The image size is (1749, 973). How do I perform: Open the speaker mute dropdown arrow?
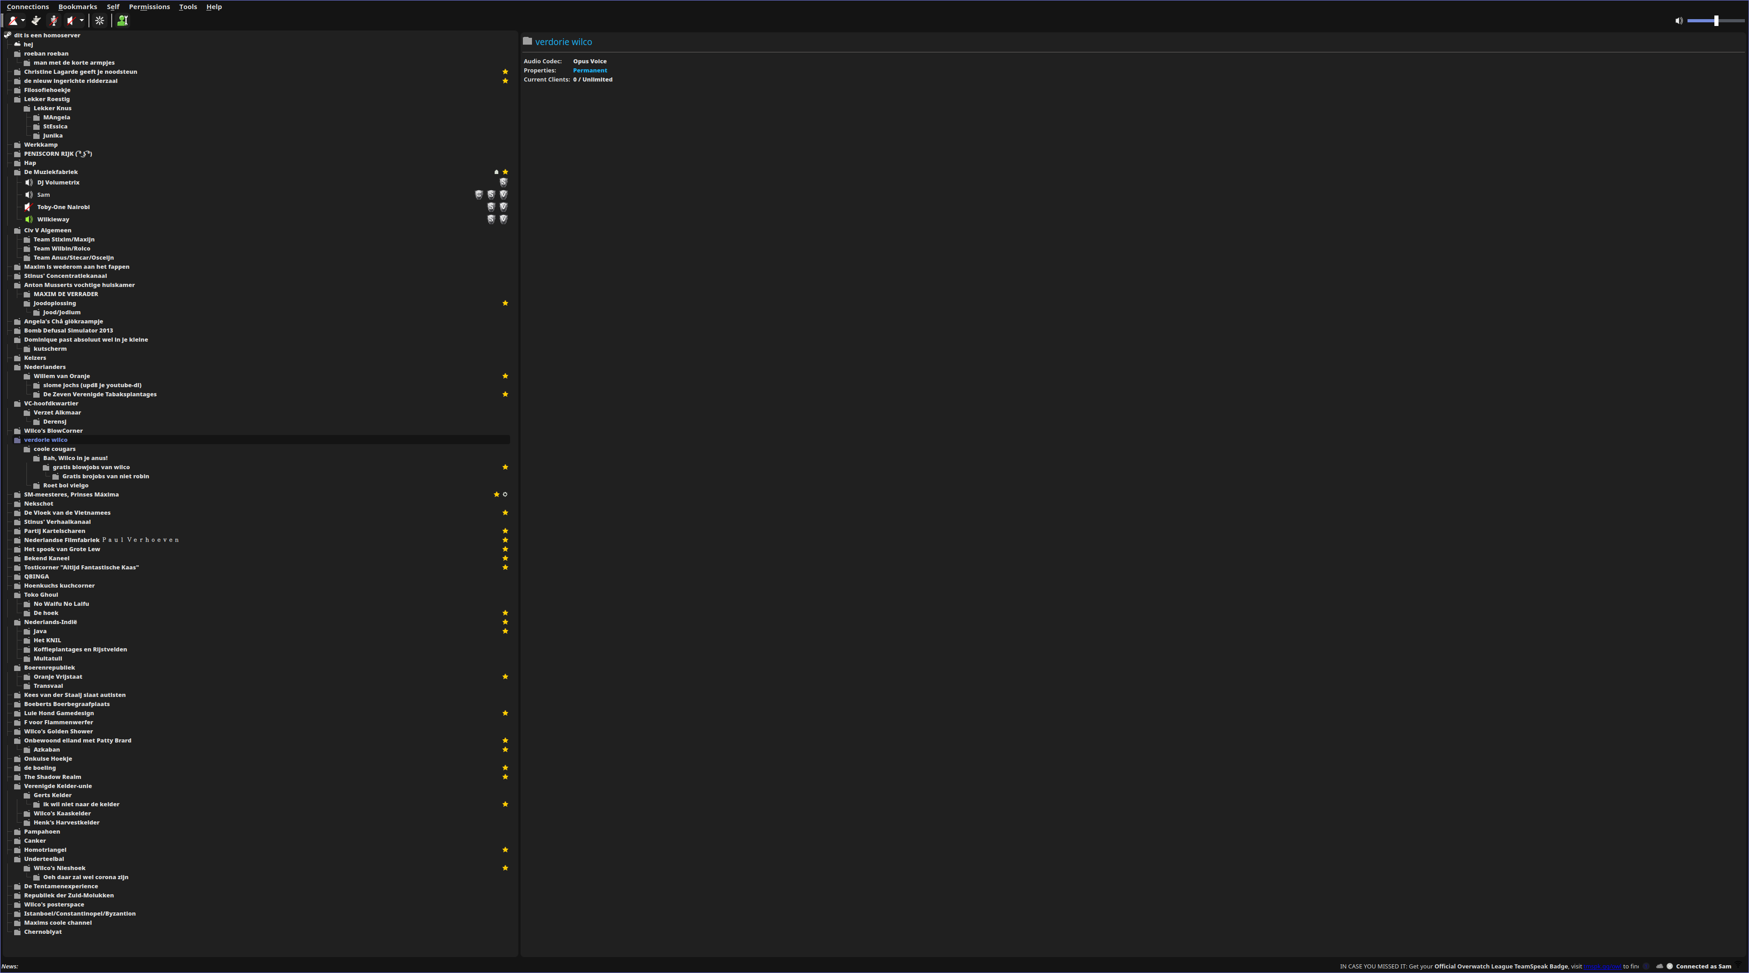pos(82,20)
